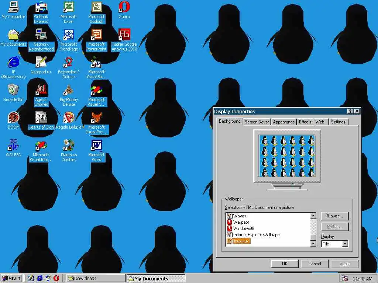
Task: Launch Outlook Express shortcut
Action: click(41, 12)
